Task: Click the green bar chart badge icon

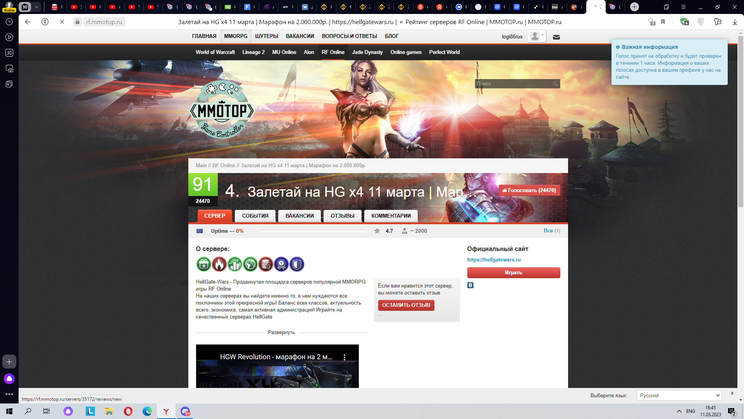Action: coord(235,264)
